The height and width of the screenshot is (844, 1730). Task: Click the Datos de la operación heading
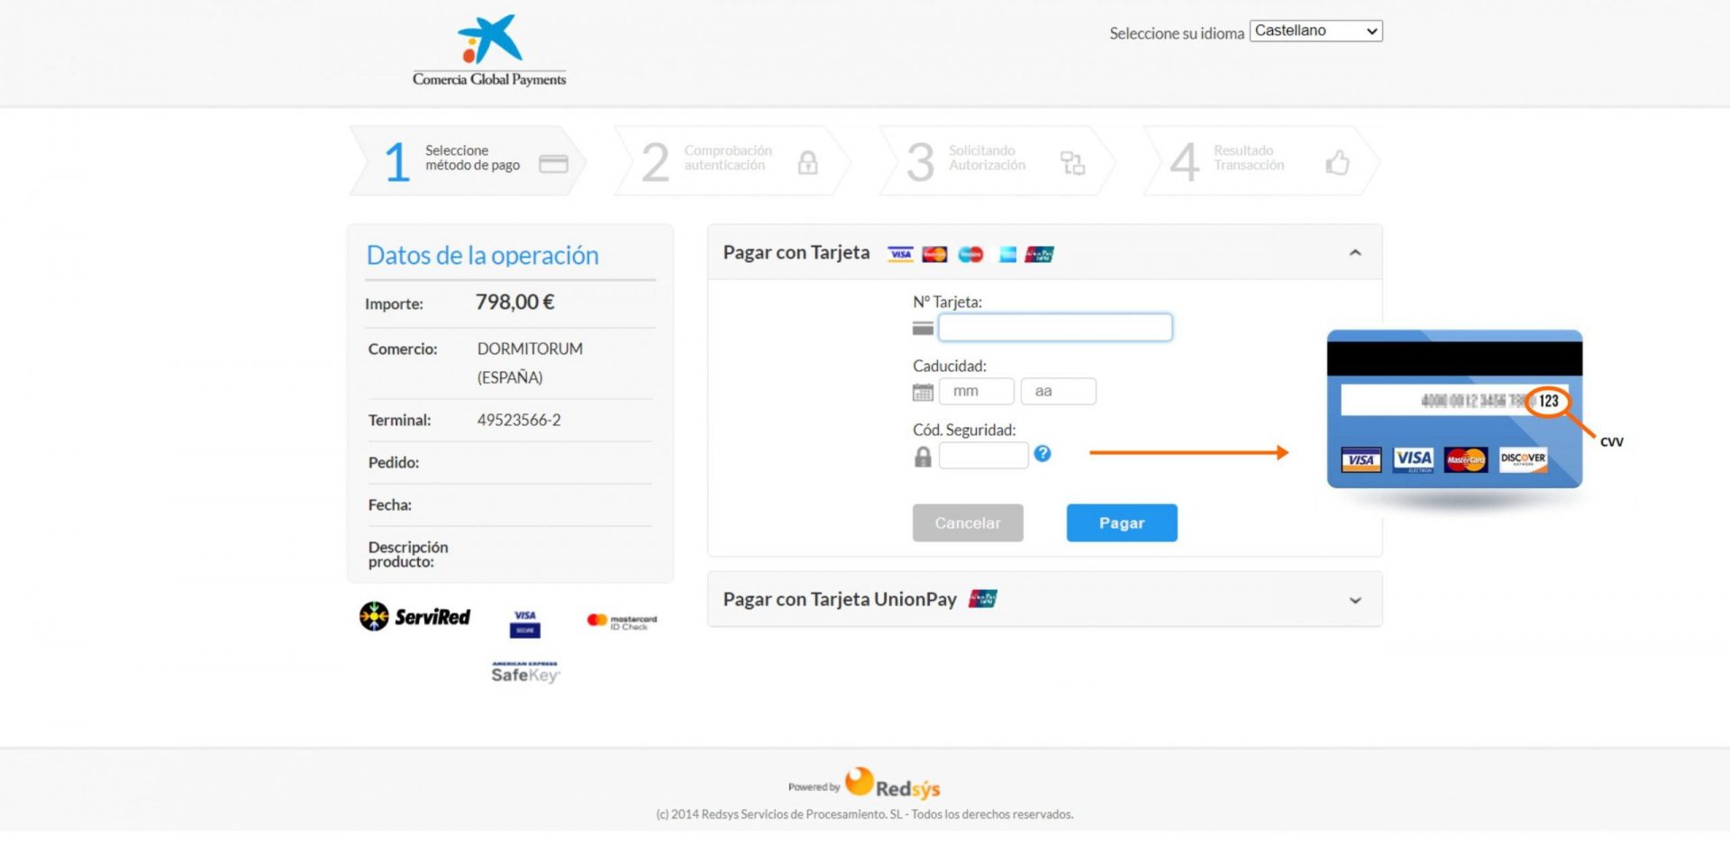pyautogui.click(x=482, y=256)
